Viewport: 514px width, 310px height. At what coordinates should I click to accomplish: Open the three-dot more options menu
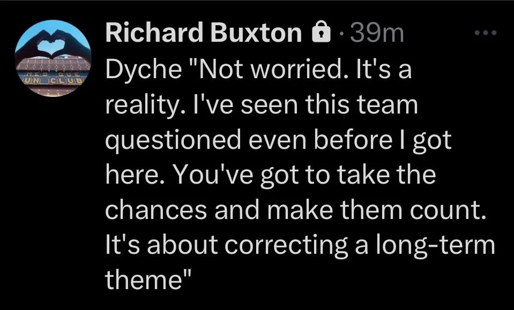click(x=486, y=33)
